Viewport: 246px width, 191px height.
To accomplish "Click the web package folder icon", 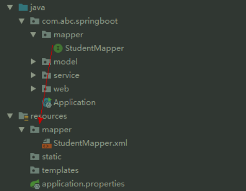I will click(x=47, y=89).
